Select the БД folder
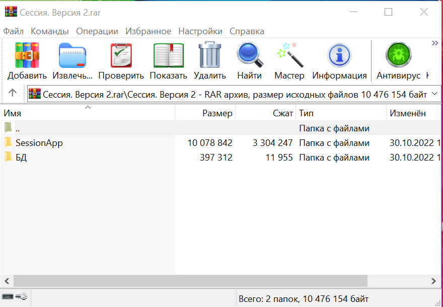 tap(21, 158)
